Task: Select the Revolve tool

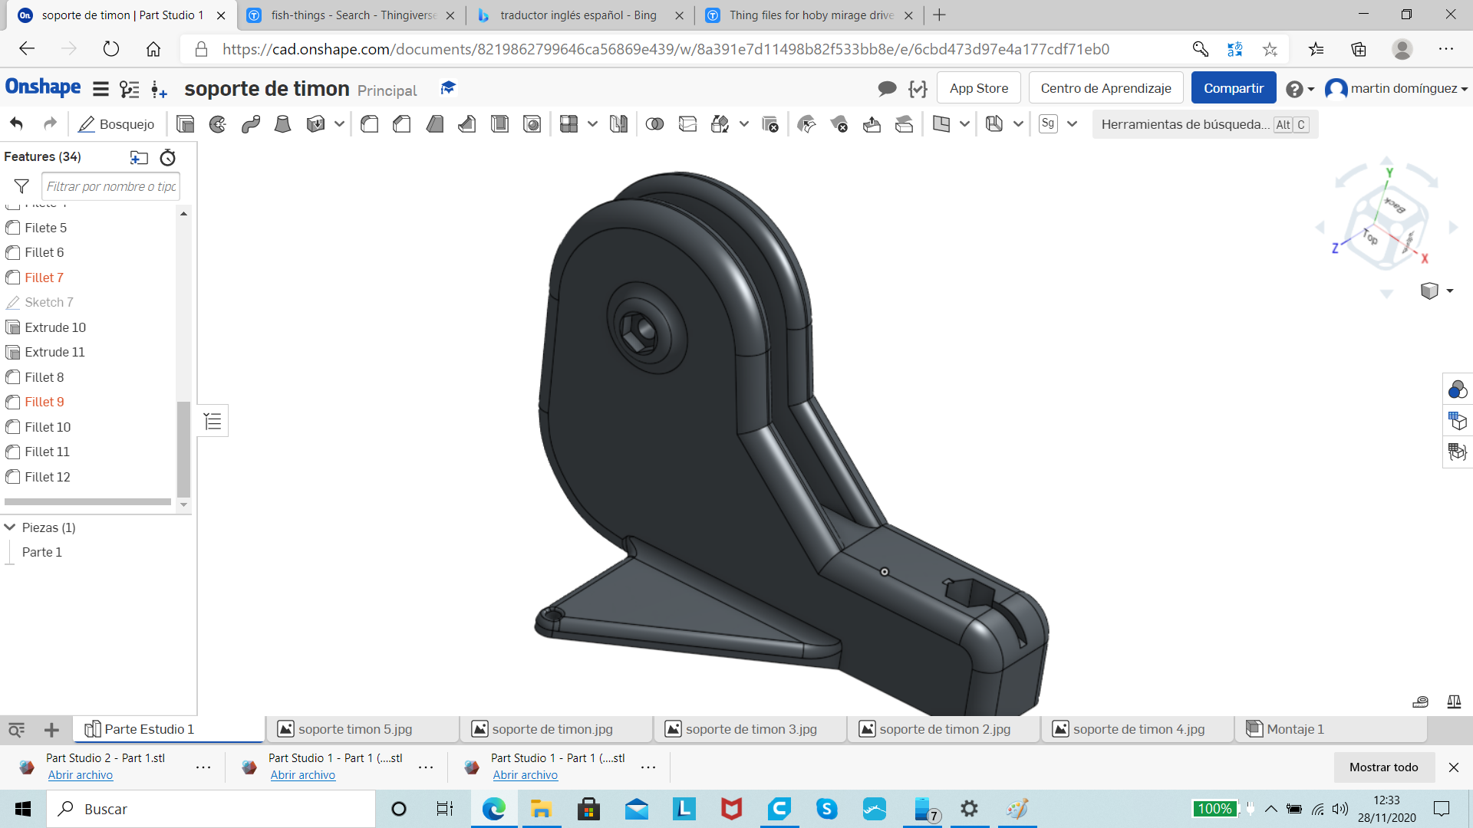Action: [218, 124]
